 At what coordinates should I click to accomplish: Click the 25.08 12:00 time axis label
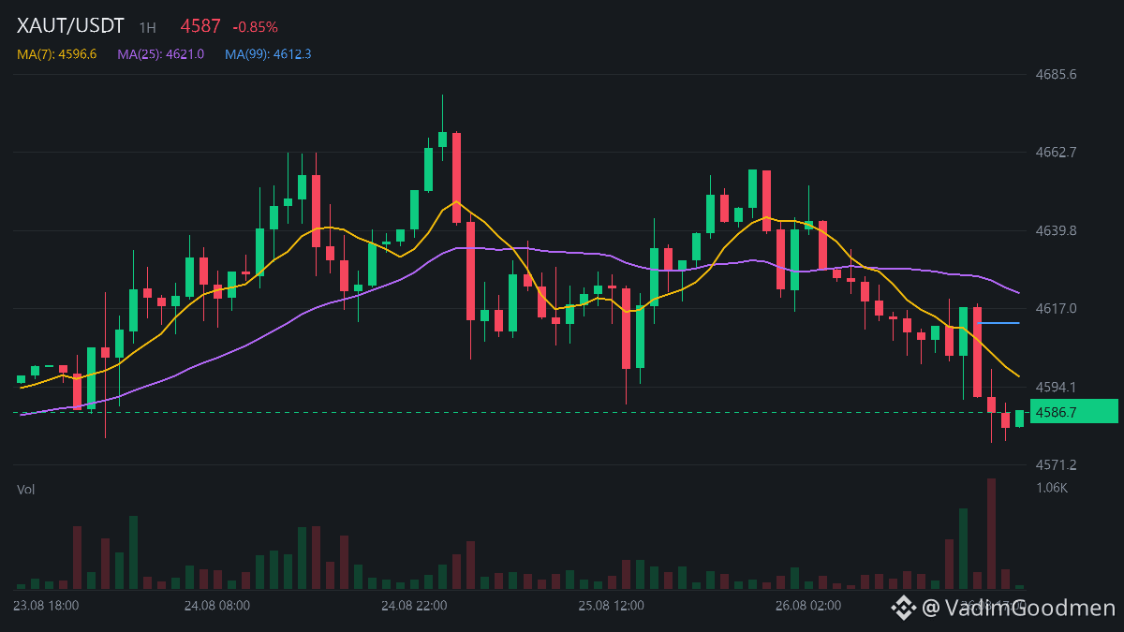[x=612, y=606]
